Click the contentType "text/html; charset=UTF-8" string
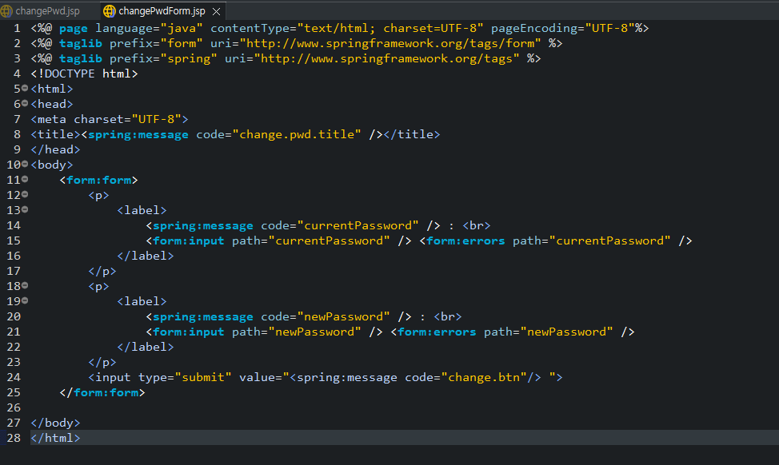The image size is (779, 465). [x=390, y=28]
